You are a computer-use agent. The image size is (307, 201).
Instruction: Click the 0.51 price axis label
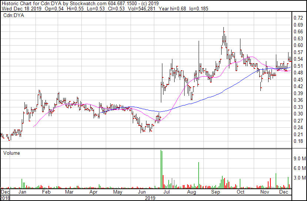click(x=298, y=66)
